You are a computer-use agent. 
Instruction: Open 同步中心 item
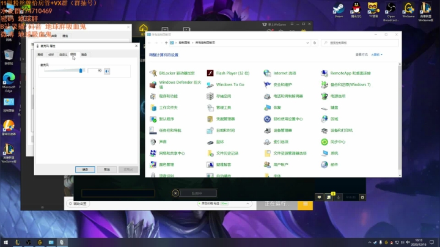click(333, 142)
